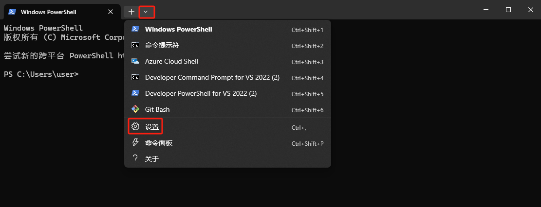Open 命令提示符 from the profile menu
Viewport: 541px width, 207px height.
(162, 45)
